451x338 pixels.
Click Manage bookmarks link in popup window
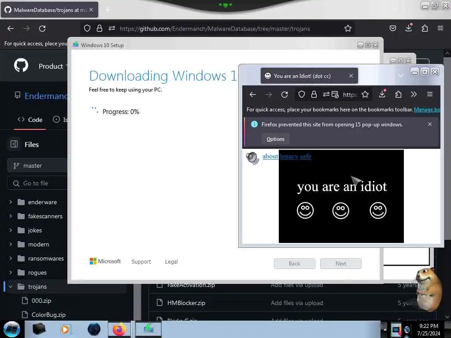pos(427,110)
